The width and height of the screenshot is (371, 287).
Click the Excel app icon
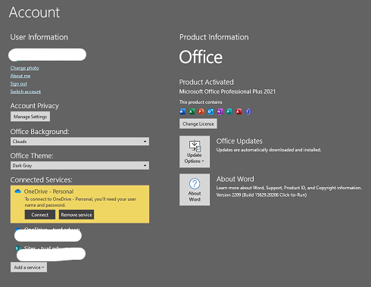(x=192, y=111)
